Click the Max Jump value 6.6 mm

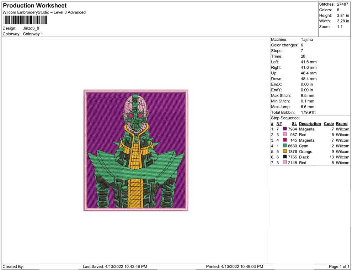(308, 107)
